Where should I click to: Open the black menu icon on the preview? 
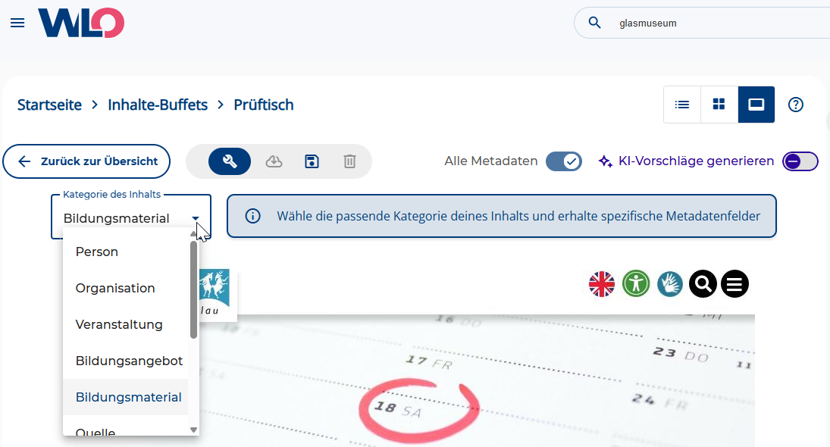(x=734, y=284)
